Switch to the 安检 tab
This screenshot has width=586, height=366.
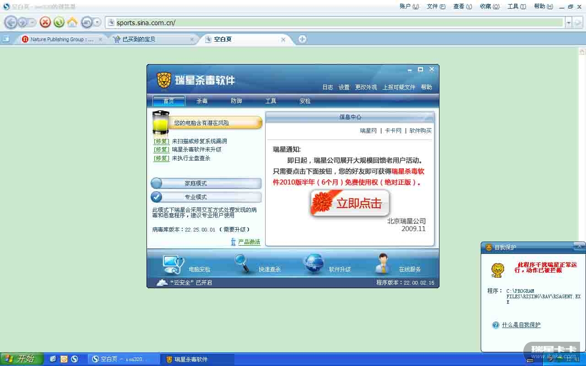(305, 101)
